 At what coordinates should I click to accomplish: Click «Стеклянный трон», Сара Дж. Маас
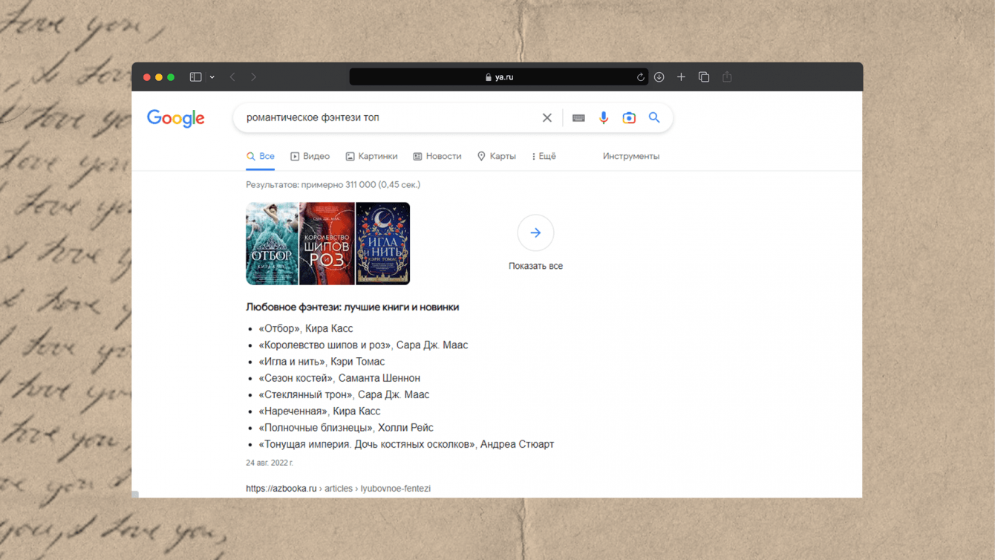[344, 395]
